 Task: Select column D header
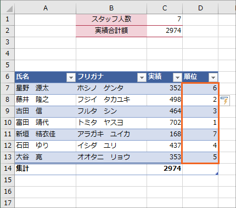point(200,8)
